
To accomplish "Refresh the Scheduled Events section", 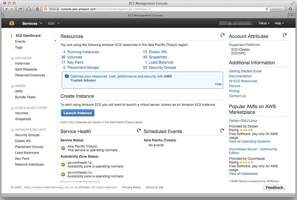I will 222,130.
